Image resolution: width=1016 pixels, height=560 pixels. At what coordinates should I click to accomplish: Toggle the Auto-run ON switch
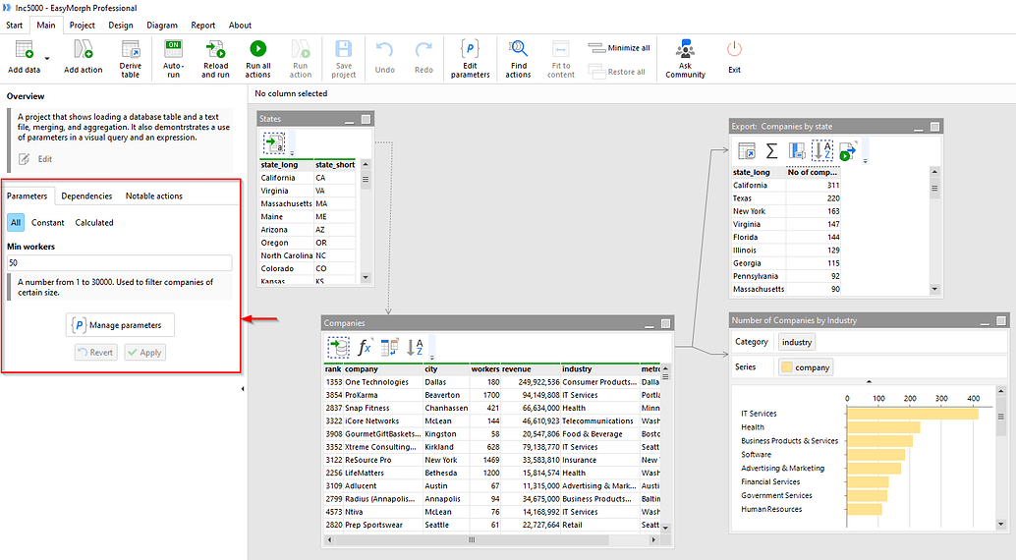[x=173, y=49]
